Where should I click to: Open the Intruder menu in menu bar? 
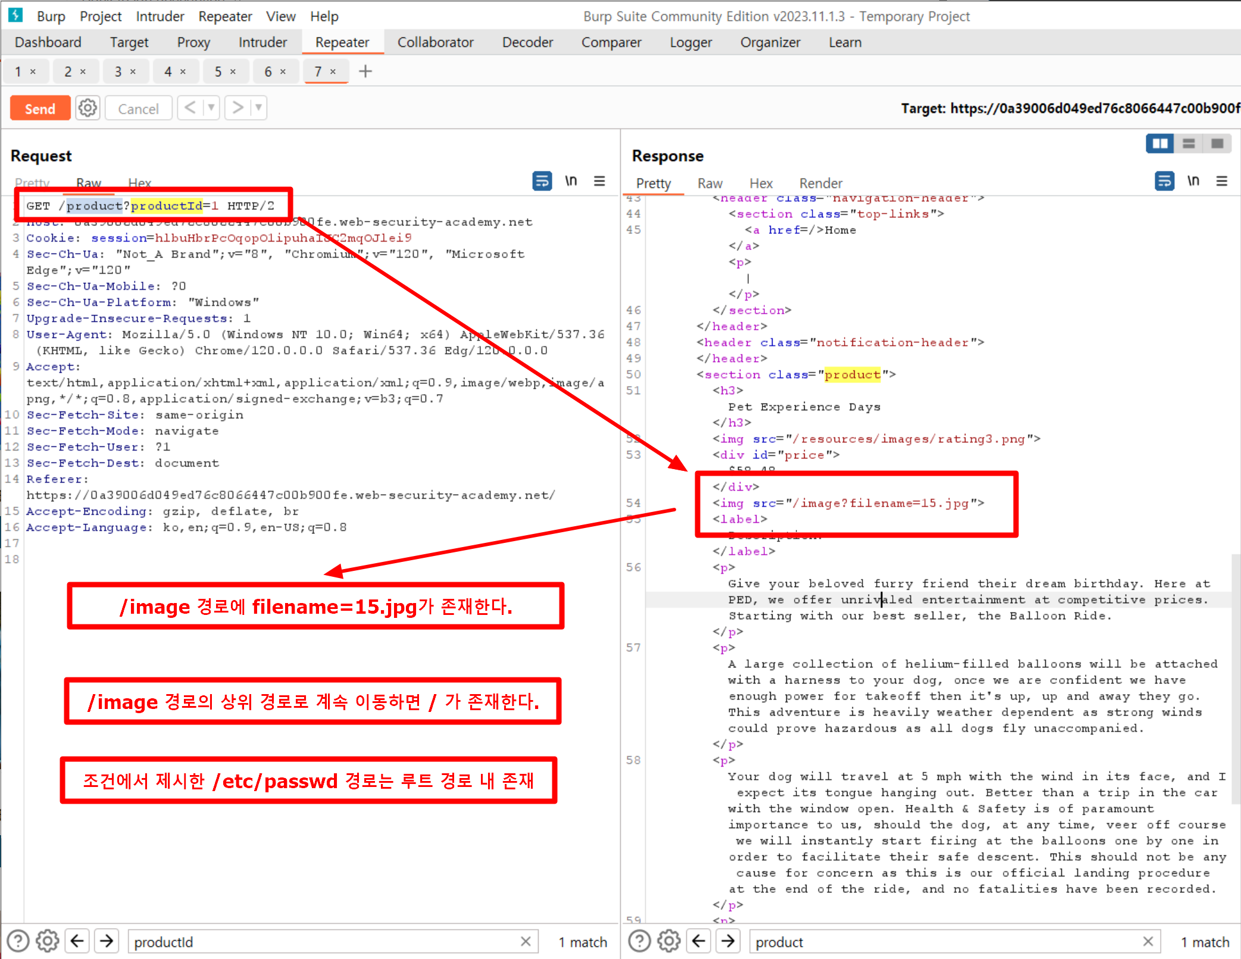click(160, 16)
